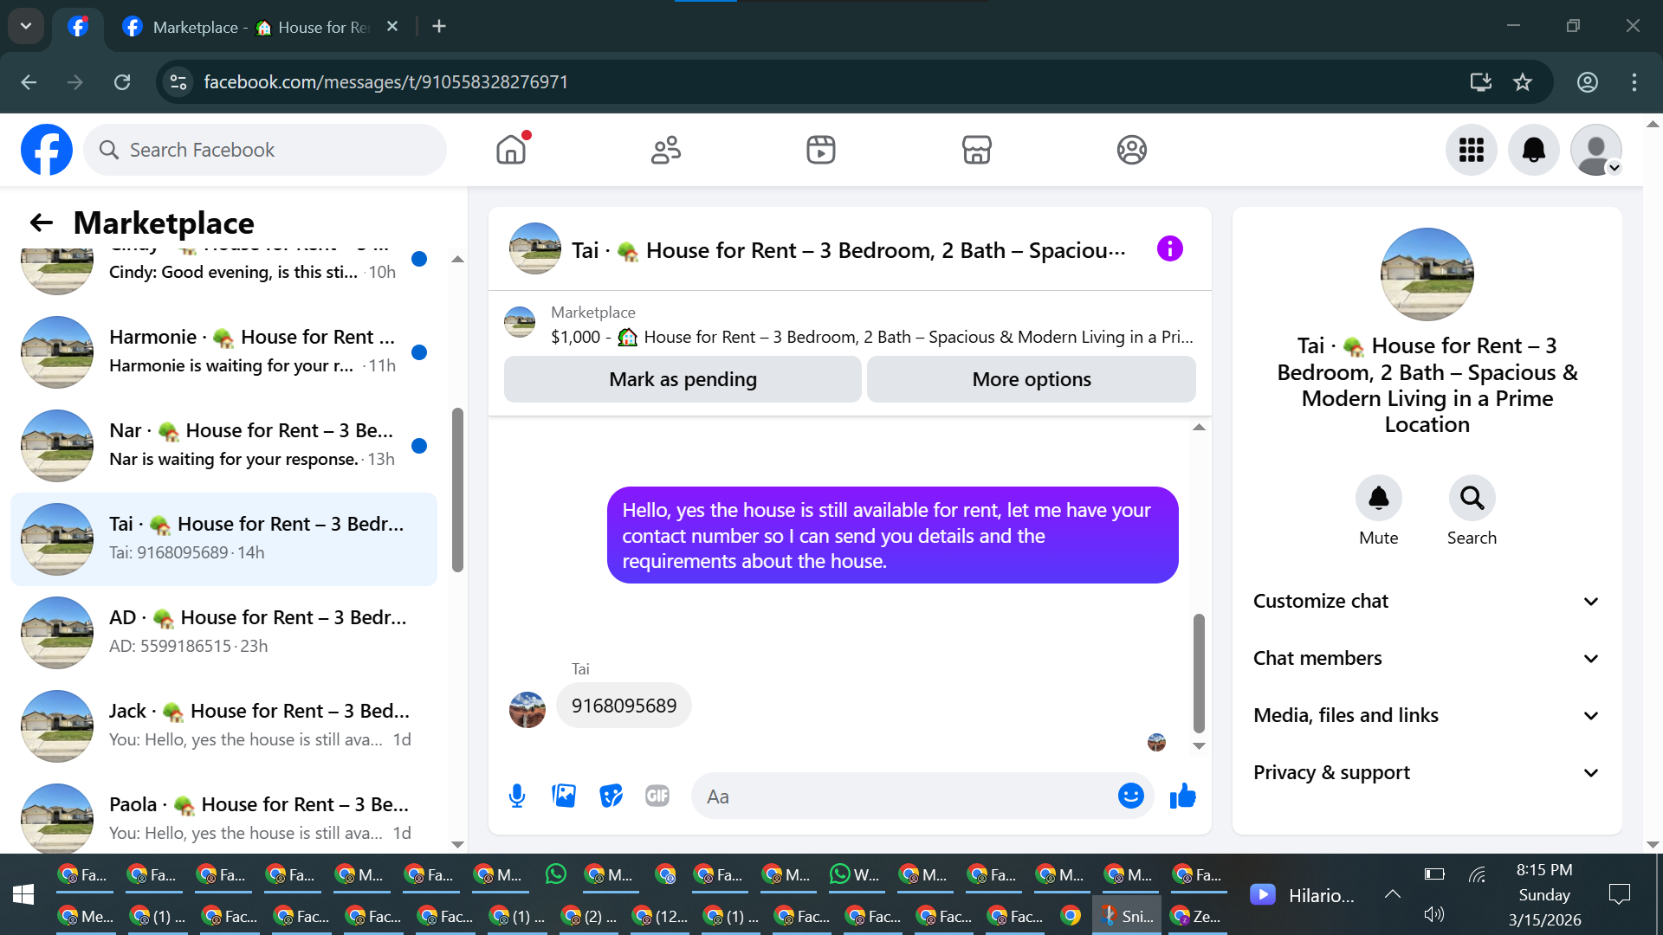Image resolution: width=1663 pixels, height=935 pixels.
Task: Open Chrome profile icon in toolbar
Action: coord(1587,81)
